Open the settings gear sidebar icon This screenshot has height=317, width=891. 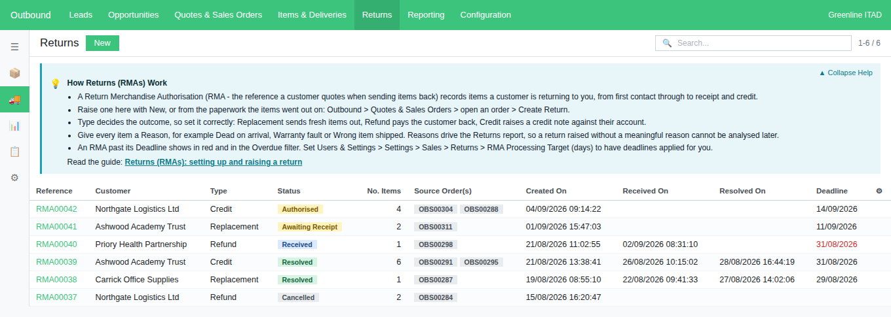14,178
